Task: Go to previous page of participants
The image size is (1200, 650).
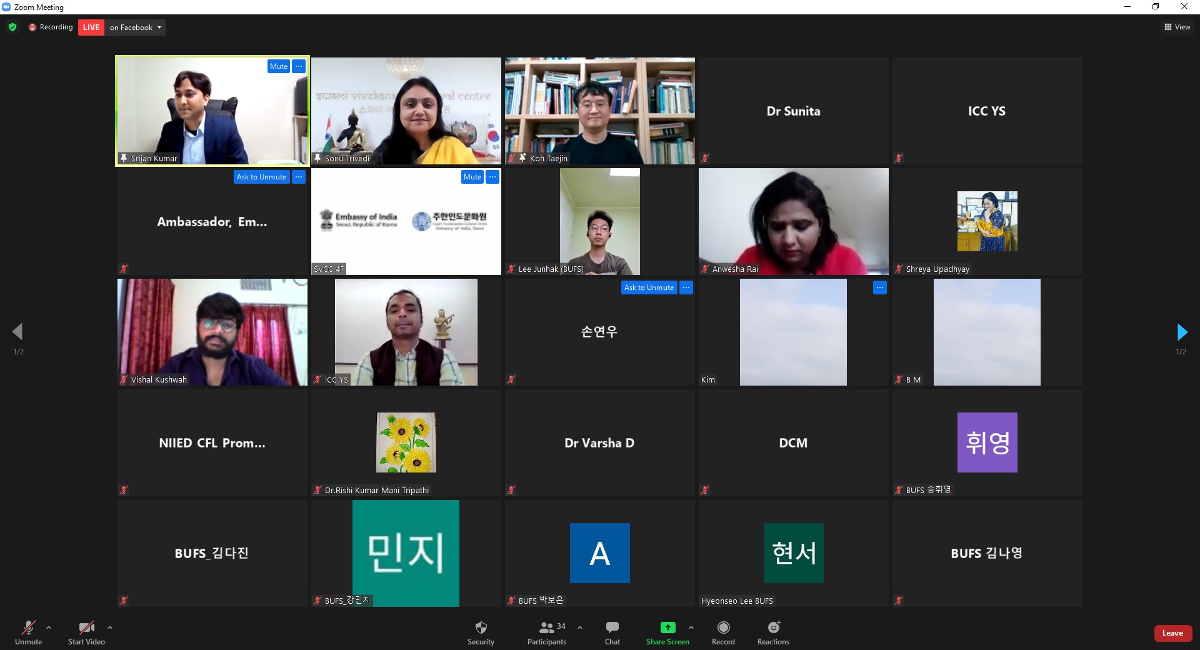Action: 18,332
